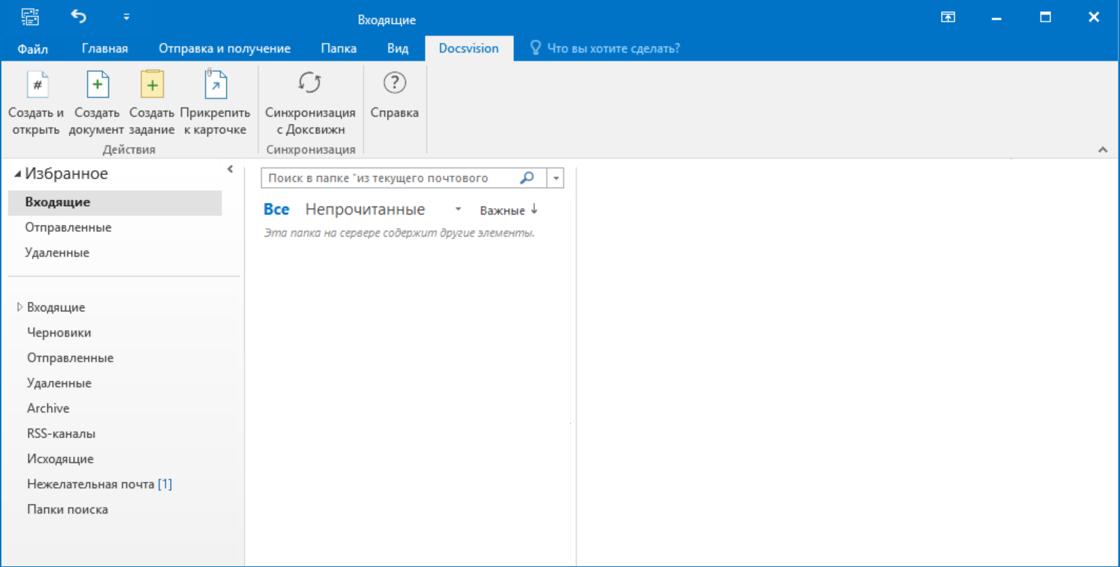The width and height of the screenshot is (1120, 567).
Task: Click the search magnifier icon
Action: pos(527,178)
